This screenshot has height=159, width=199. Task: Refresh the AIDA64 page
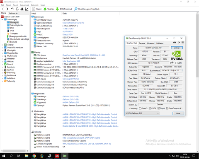tap(17, 9)
